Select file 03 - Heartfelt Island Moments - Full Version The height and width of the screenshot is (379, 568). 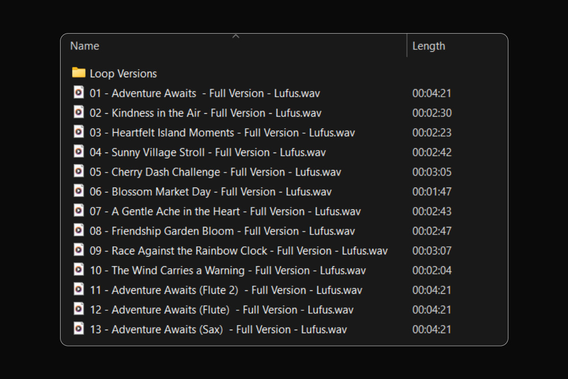[222, 133]
